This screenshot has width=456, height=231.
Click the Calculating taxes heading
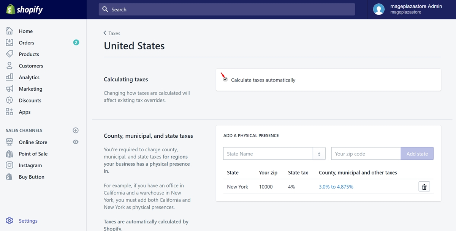(126, 79)
